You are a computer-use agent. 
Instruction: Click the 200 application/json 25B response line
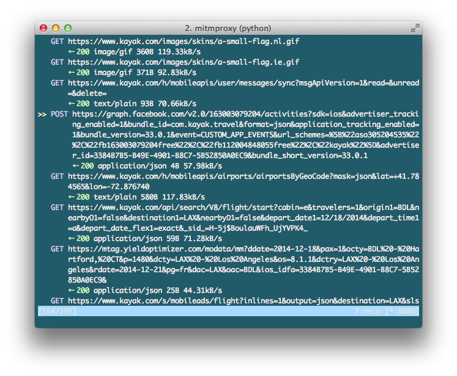145,290
